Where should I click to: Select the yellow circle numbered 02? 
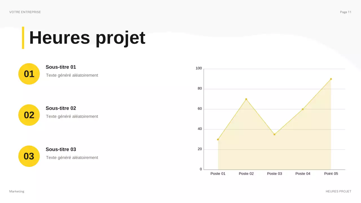(29, 115)
